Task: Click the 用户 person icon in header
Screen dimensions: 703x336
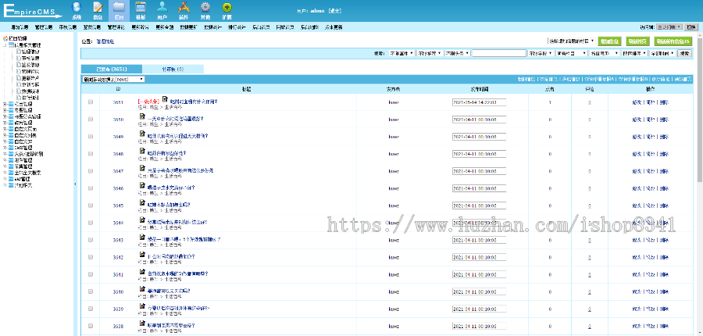Action: click(x=162, y=9)
